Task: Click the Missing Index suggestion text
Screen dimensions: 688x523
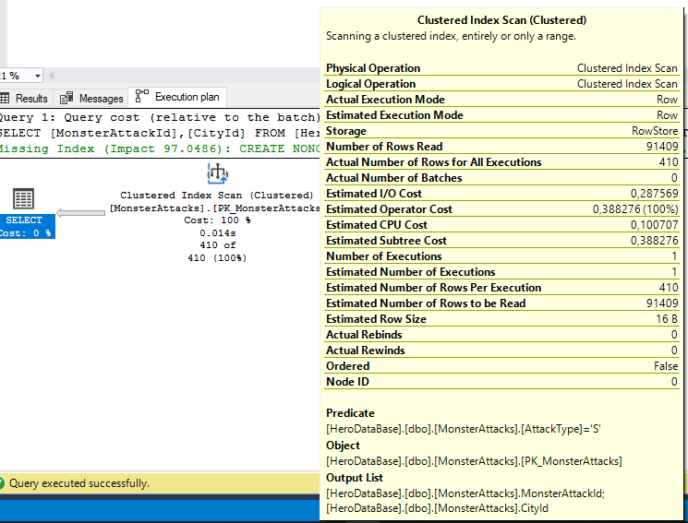Action: tap(160, 149)
